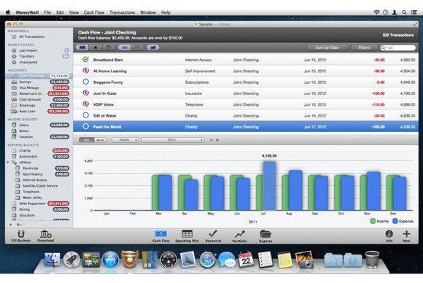Open the Sort by Date dropdown

point(327,47)
